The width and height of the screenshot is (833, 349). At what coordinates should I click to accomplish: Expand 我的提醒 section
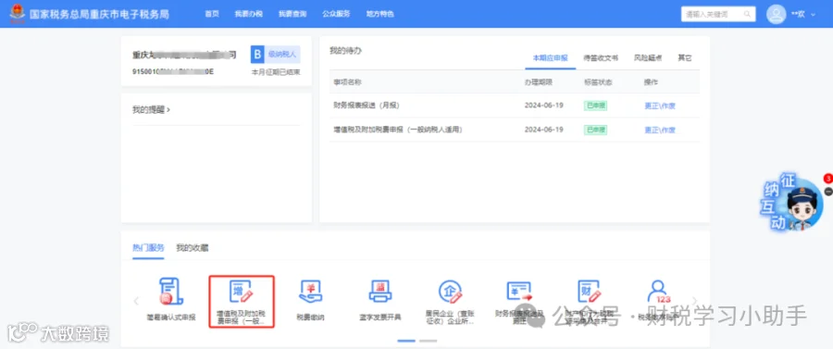(151, 110)
